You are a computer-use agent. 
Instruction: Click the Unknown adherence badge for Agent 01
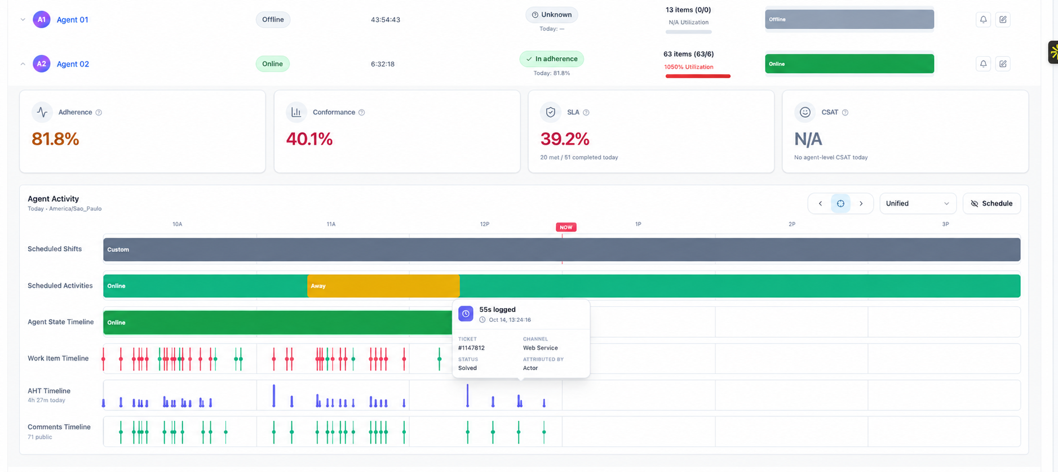[x=551, y=15]
